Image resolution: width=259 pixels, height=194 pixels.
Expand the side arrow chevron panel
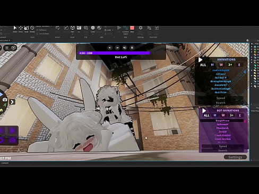[12, 102]
